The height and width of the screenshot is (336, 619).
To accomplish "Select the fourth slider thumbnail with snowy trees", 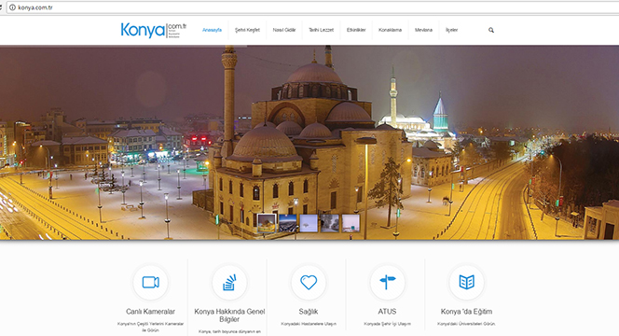I will click(x=330, y=223).
